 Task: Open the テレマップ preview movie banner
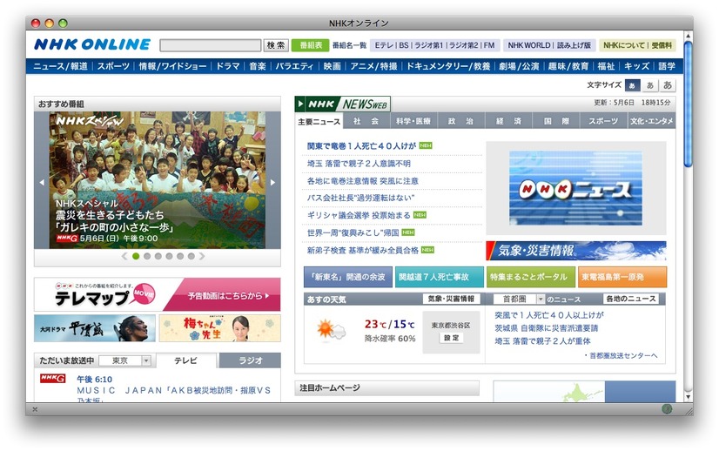[158, 294]
